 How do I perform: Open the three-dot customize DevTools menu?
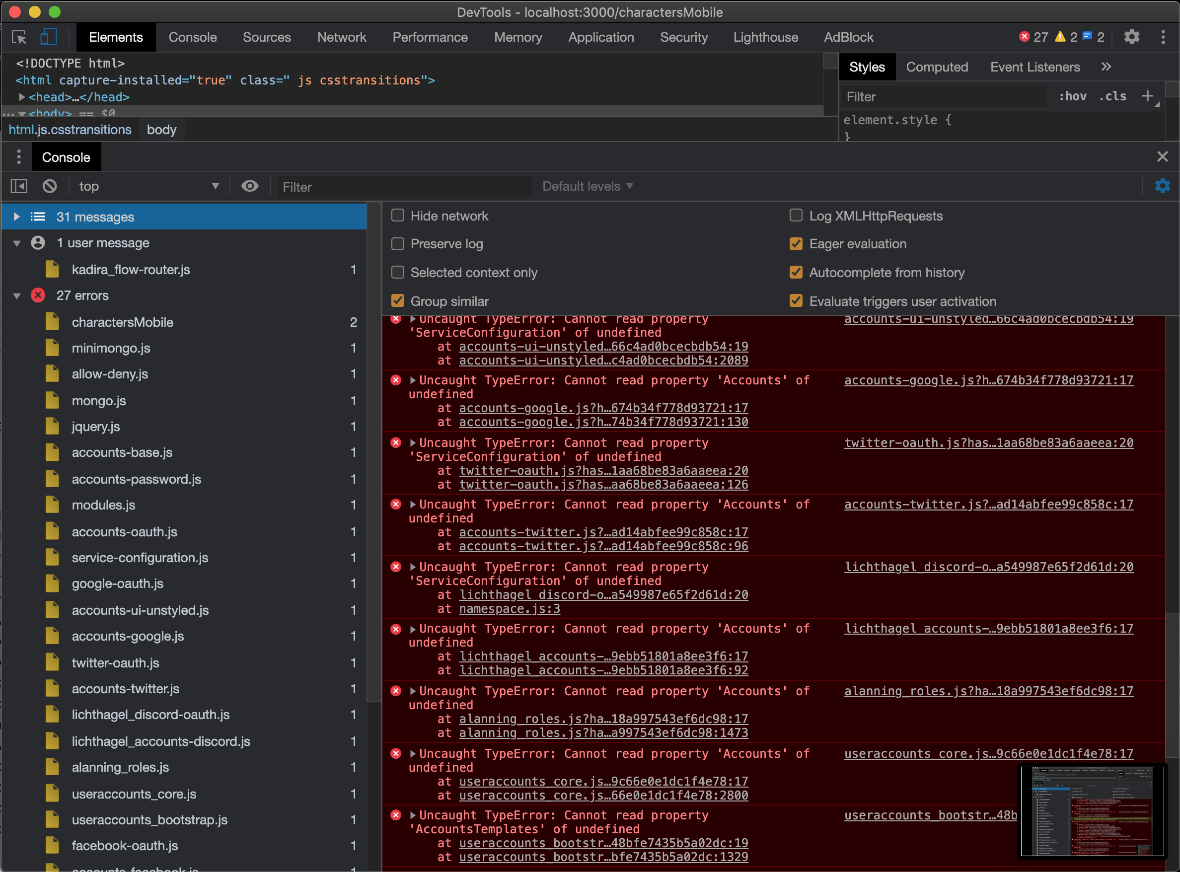tap(1163, 37)
